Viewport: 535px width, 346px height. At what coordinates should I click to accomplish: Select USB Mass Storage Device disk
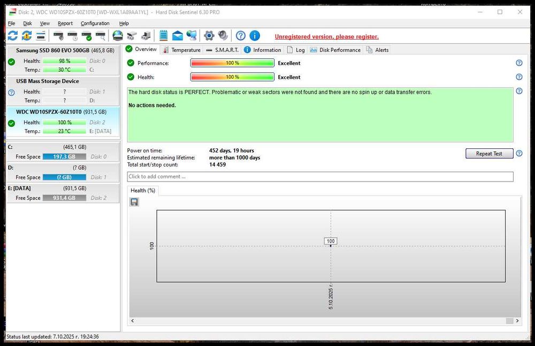[x=63, y=91]
